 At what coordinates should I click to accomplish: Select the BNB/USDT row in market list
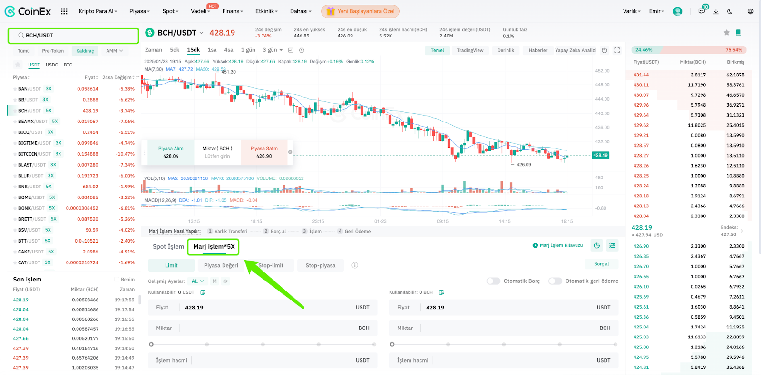[74, 187]
